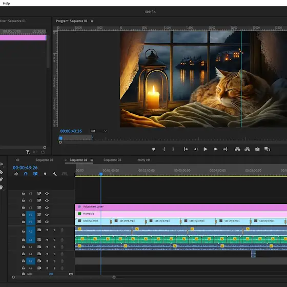Select the Sequence 01 timeline tab
This screenshot has width=287, height=287.
pyautogui.click(x=78, y=160)
